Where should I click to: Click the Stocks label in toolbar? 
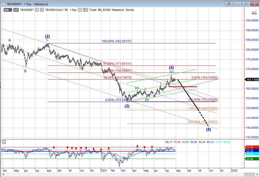[130, 10]
